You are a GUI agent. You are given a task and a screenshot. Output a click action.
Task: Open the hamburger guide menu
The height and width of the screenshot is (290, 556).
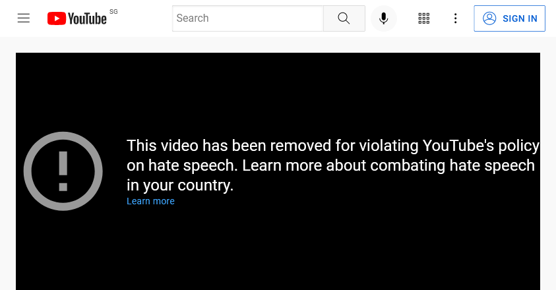pyautogui.click(x=24, y=18)
